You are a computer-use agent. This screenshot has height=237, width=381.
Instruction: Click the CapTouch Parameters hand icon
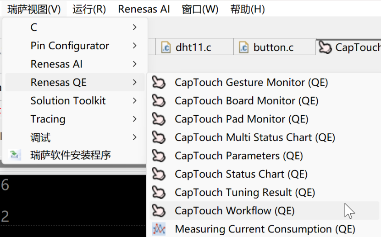click(159, 156)
